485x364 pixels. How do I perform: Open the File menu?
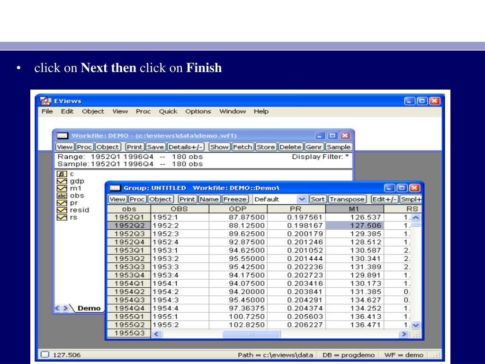pyautogui.click(x=47, y=111)
